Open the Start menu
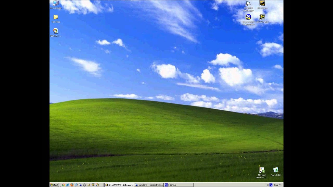Image resolution: width=333 pixels, height=187 pixels. click(54, 185)
